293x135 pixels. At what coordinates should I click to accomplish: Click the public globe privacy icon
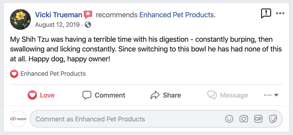(x=88, y=25)
